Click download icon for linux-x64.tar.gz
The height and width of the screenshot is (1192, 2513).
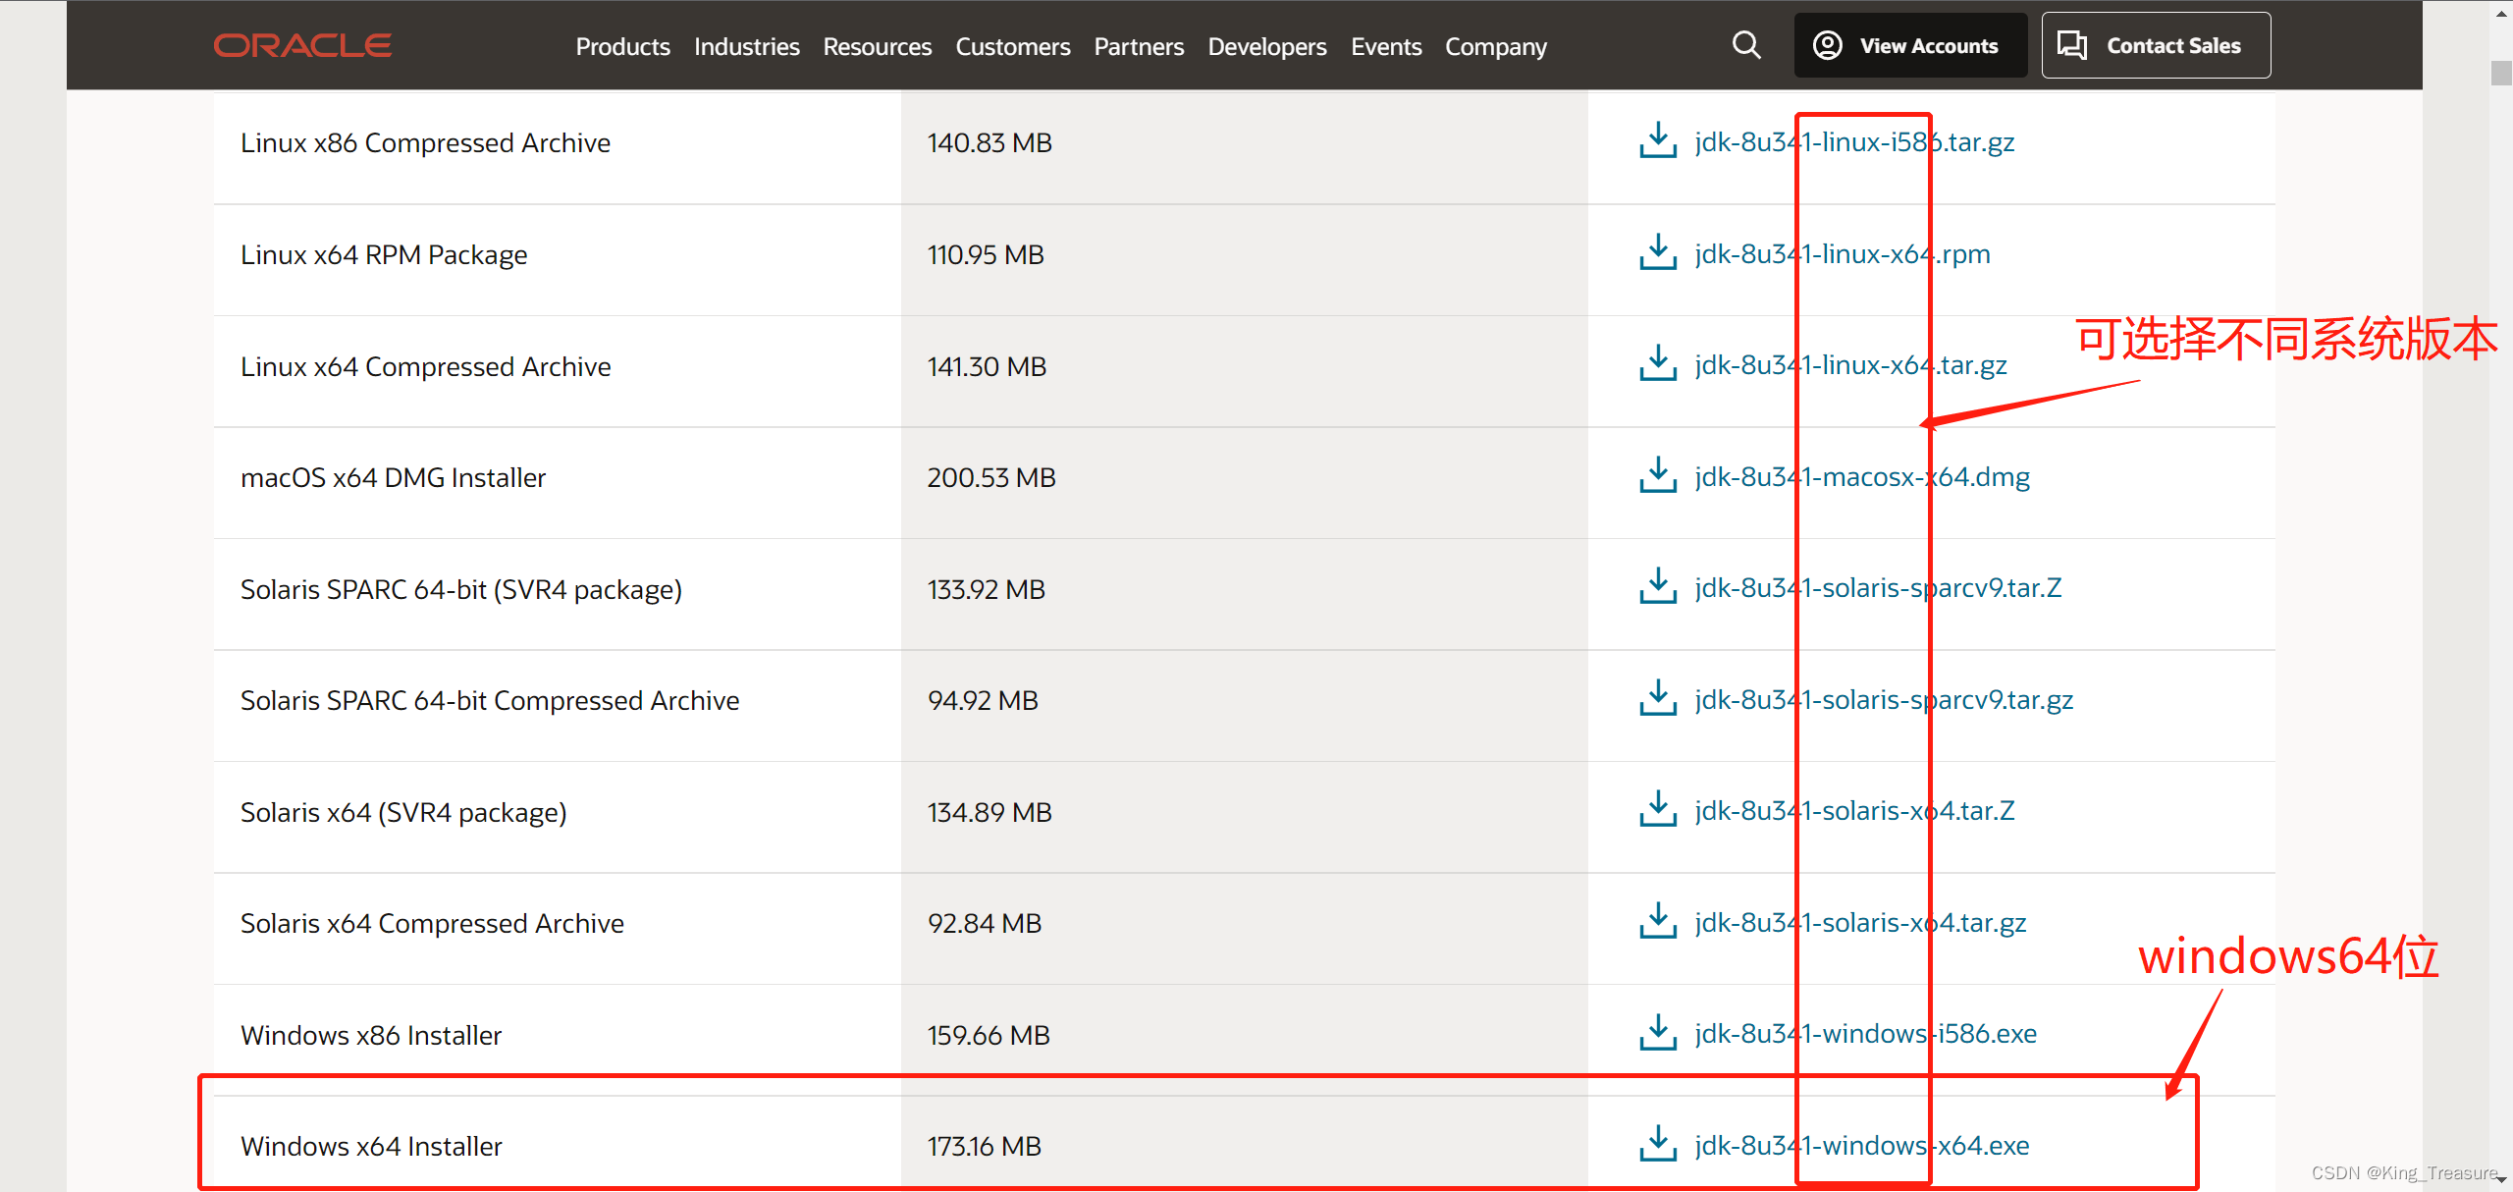(x=1658, y=363)
